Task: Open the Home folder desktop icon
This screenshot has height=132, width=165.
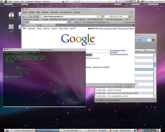Action: [x=11, y=16]
